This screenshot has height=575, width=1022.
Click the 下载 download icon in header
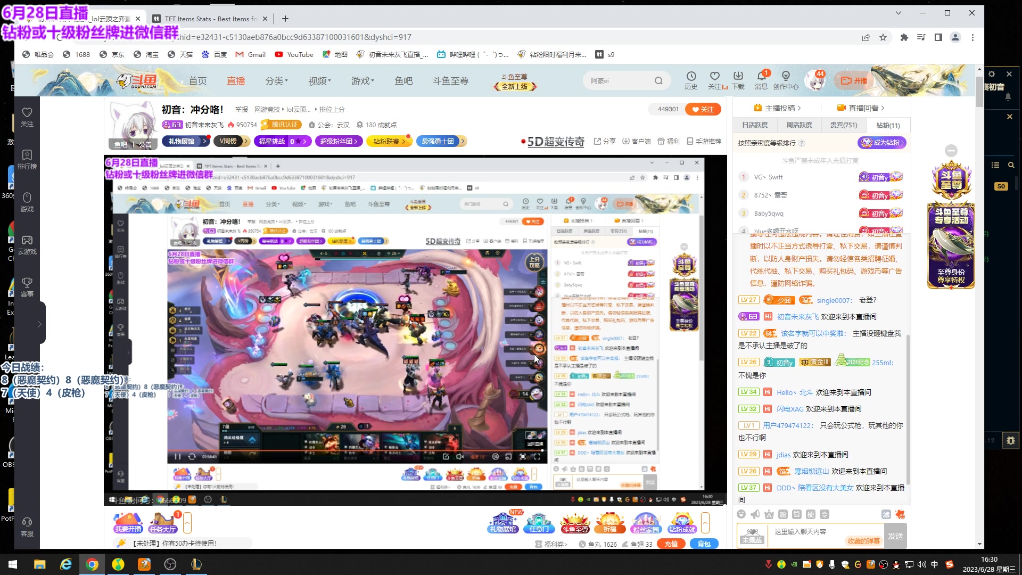click(x=738, y=77)
